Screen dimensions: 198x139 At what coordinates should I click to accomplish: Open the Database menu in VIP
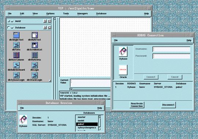pos(101,14)
